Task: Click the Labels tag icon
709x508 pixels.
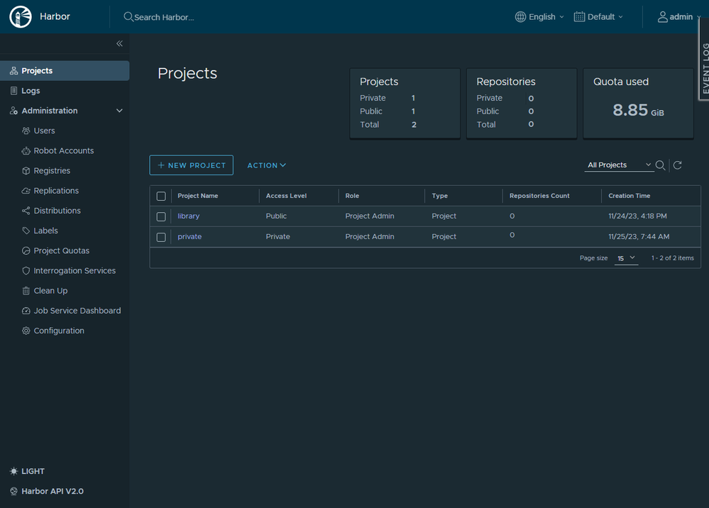Action: (x=26, y=231)
